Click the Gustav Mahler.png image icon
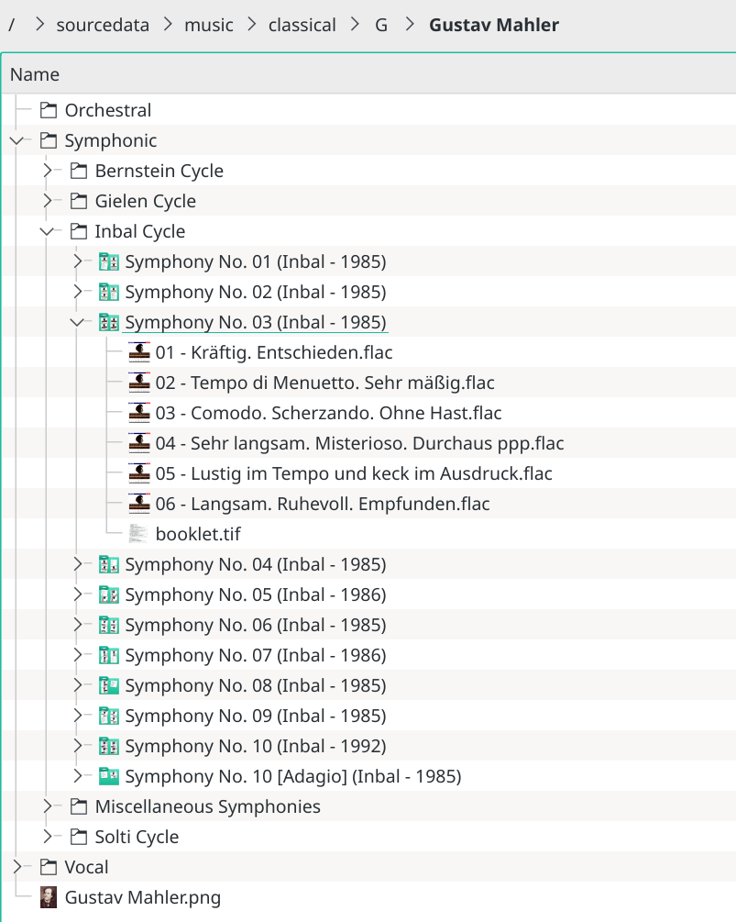The image size is (736, 922). (48, 897)
